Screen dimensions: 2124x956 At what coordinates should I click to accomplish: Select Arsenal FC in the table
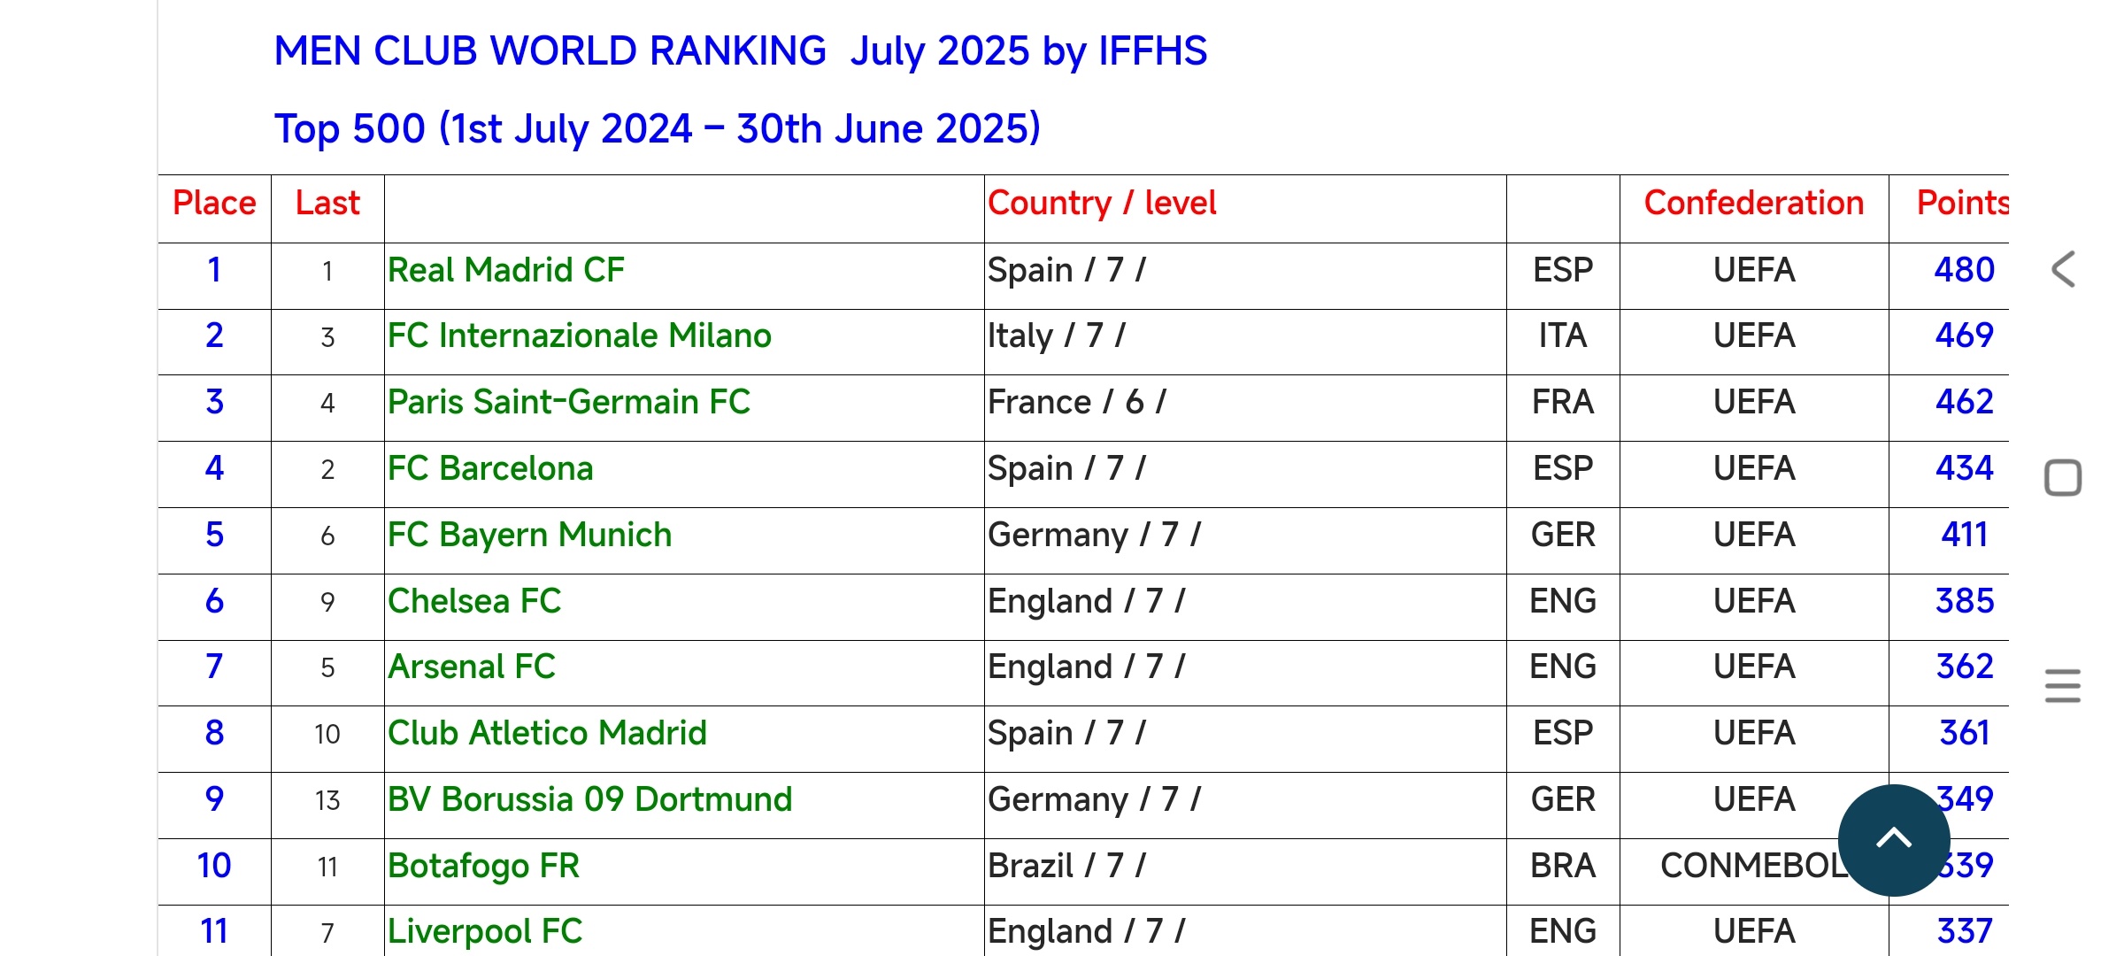click(472, 667)
